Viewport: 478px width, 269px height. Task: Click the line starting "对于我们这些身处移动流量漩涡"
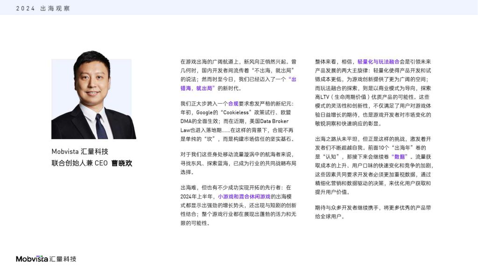(237, 155)
